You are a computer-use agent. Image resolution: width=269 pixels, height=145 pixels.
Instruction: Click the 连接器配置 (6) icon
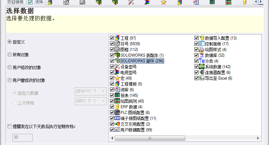point(201,72)
